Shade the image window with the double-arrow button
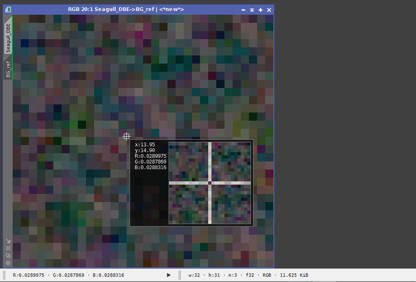This screenshot has height=282, width=416. 252,10
